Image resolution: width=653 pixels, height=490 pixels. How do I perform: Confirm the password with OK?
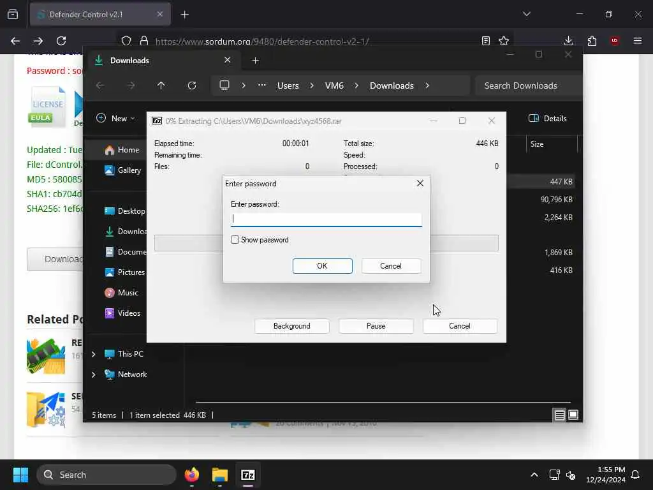pyautogui.click(x=322, y=266)
